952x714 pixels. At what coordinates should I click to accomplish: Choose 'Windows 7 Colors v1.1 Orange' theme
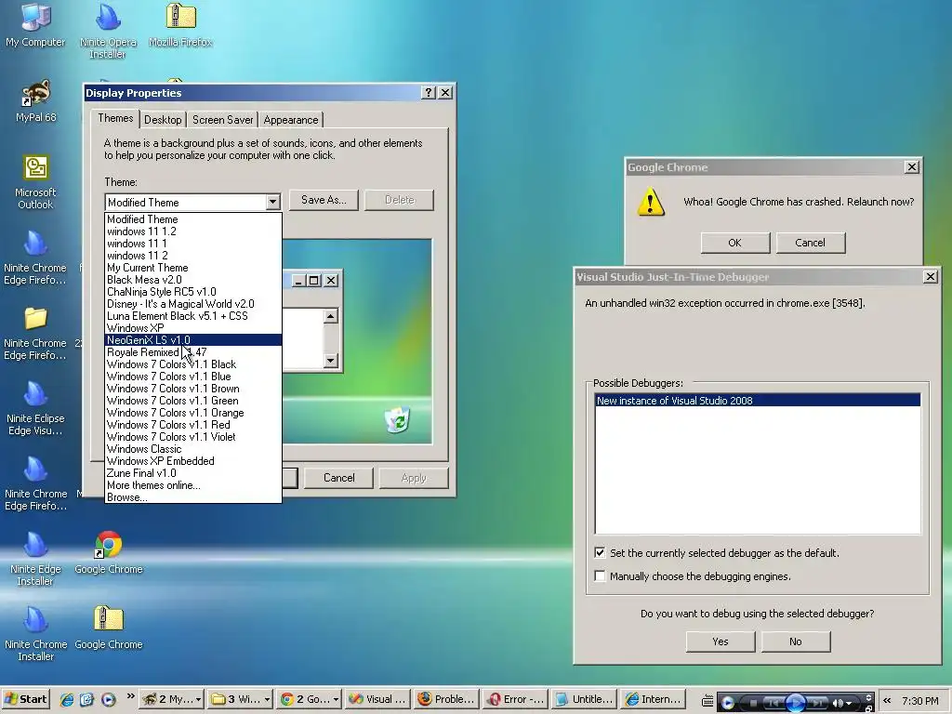pyautogui.click(x=193, y=413)
